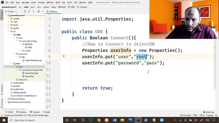
Task: Expand the .gradle folder
Action: 8,18
